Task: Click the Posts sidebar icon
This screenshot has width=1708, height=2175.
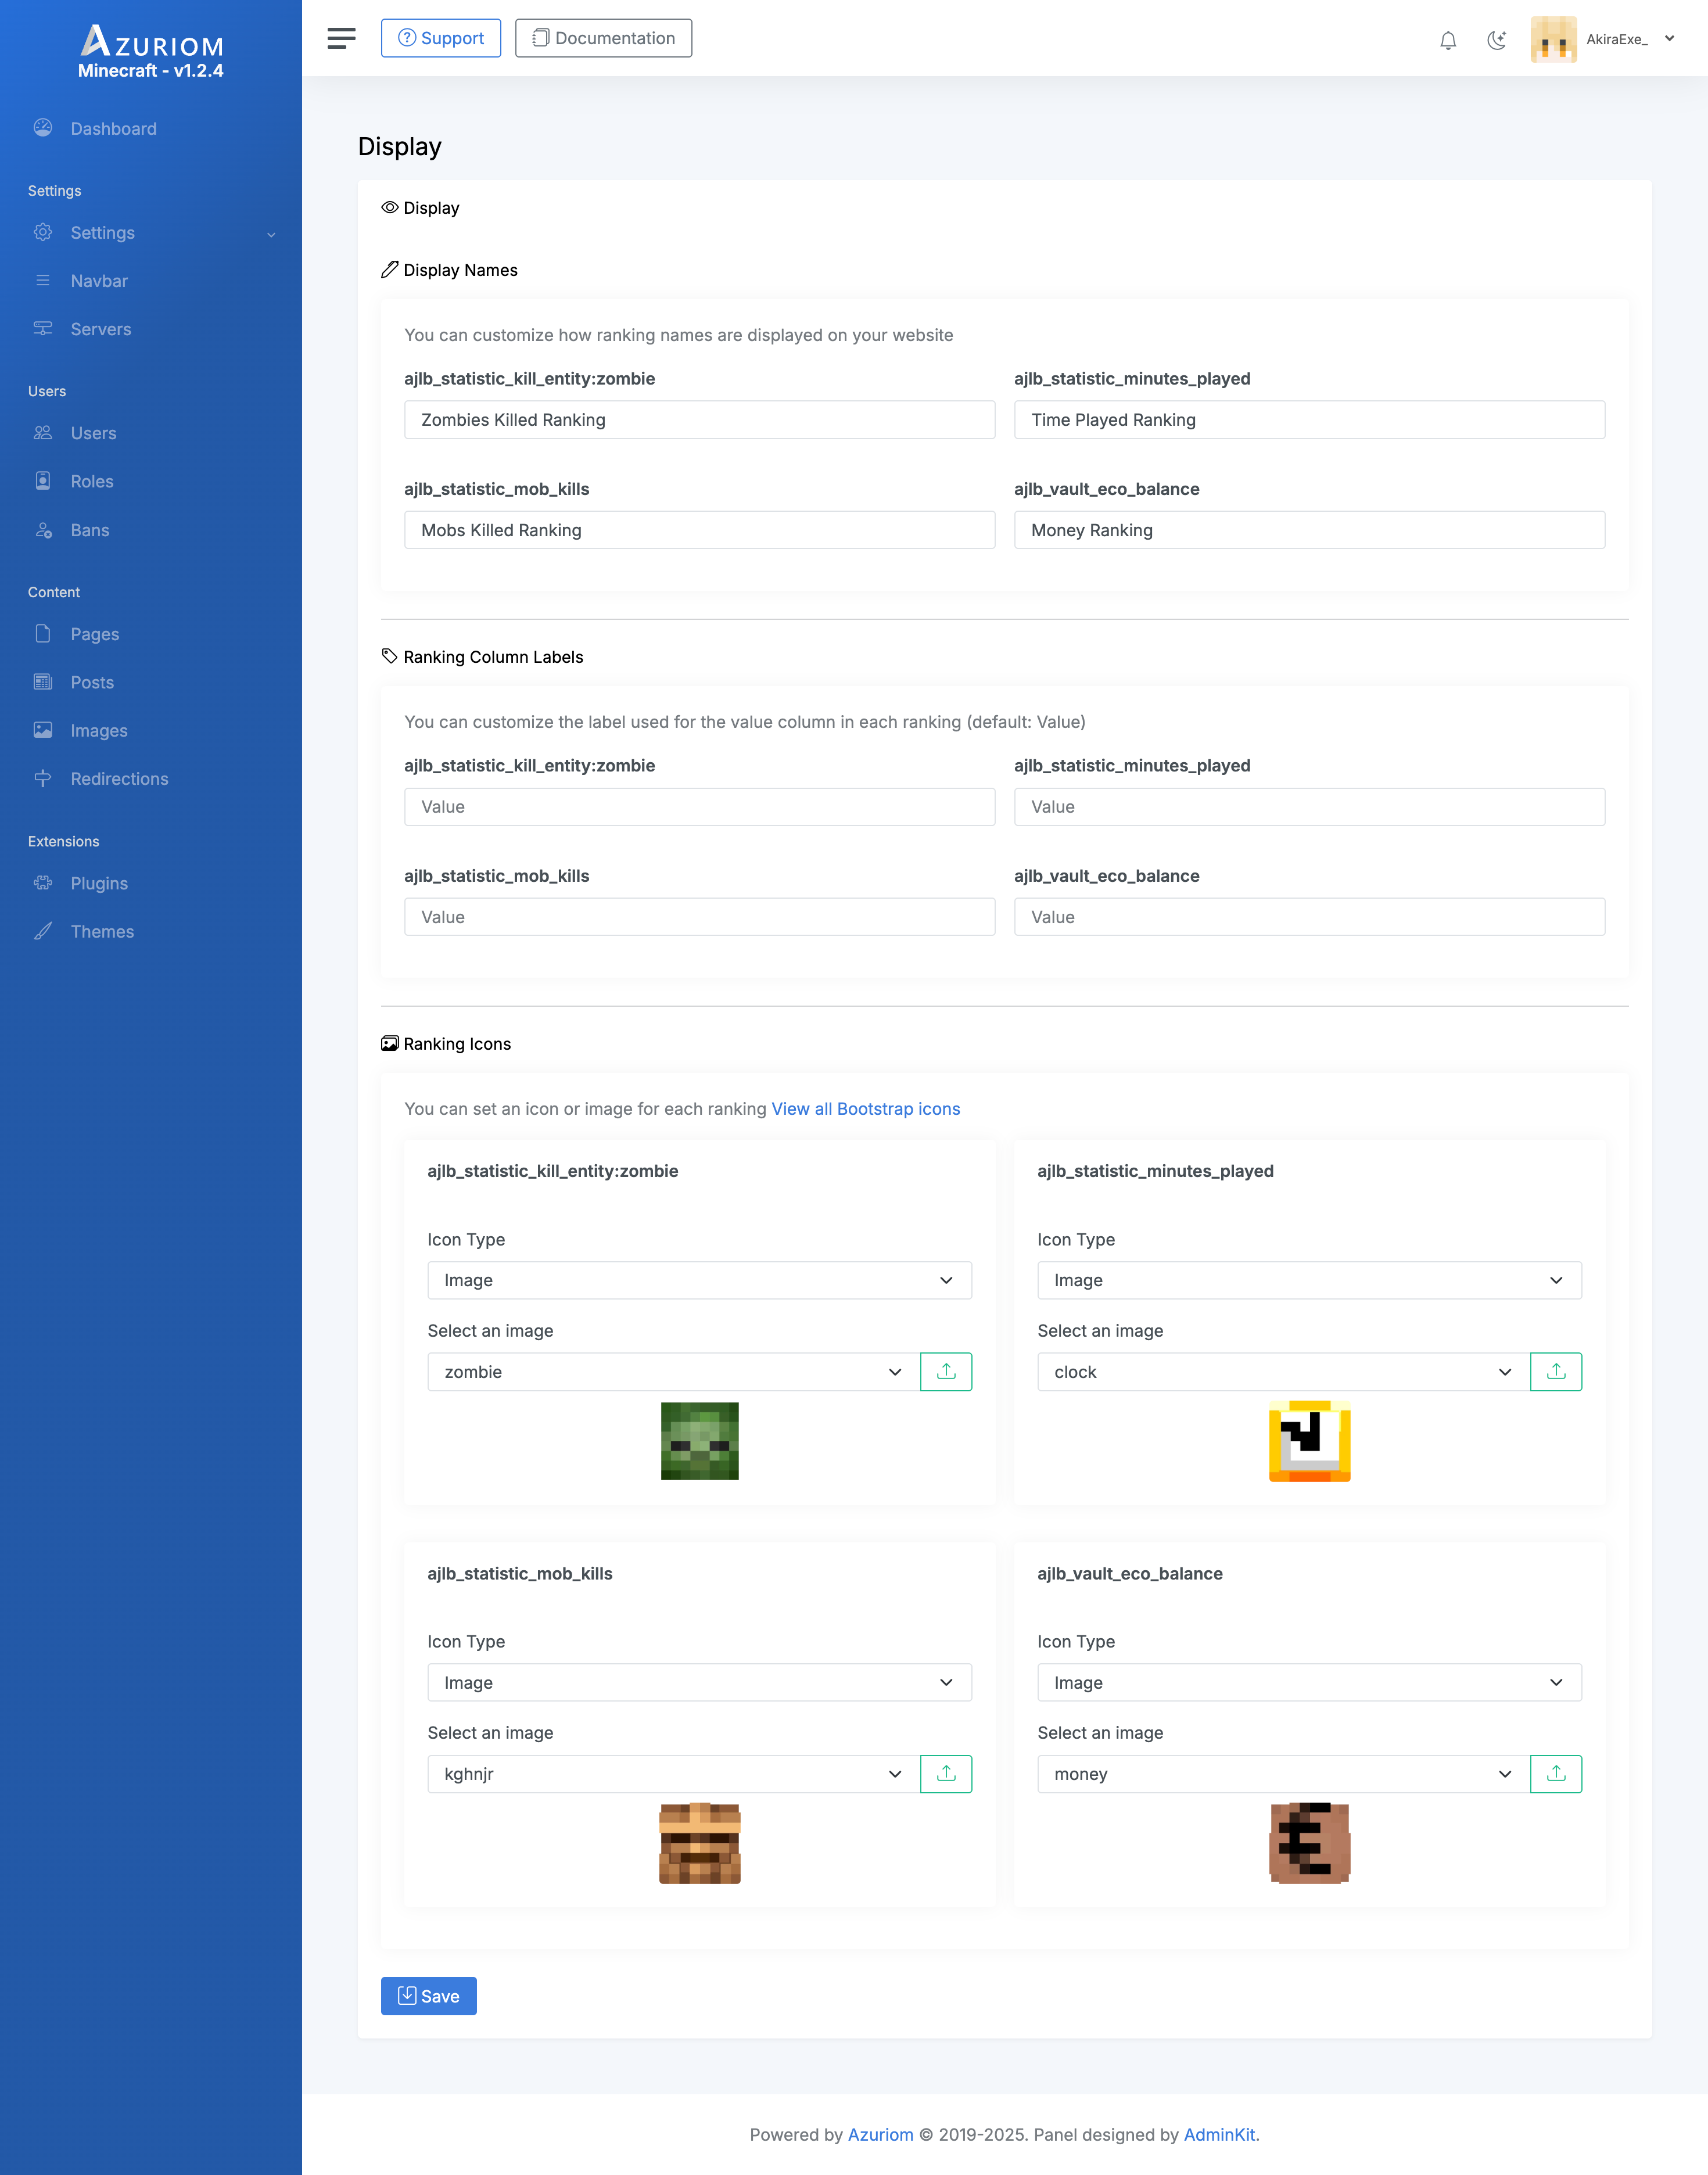Action: tap(43, 682)
